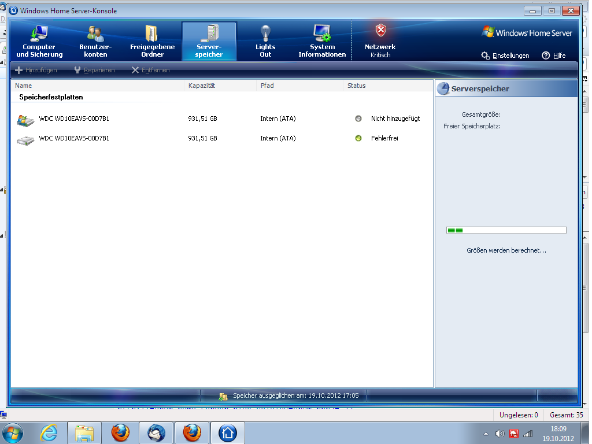592x444 pixels.
Task: Sort list by Status column header
Action: (388, 86)
